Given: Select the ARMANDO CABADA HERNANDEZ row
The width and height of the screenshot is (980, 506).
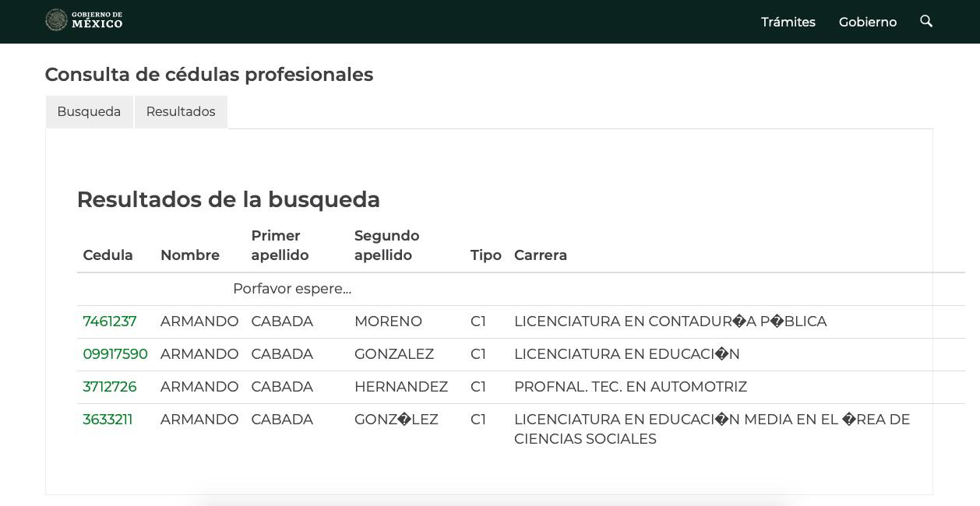Looking at the screenshot, I should tap(401, 386).
